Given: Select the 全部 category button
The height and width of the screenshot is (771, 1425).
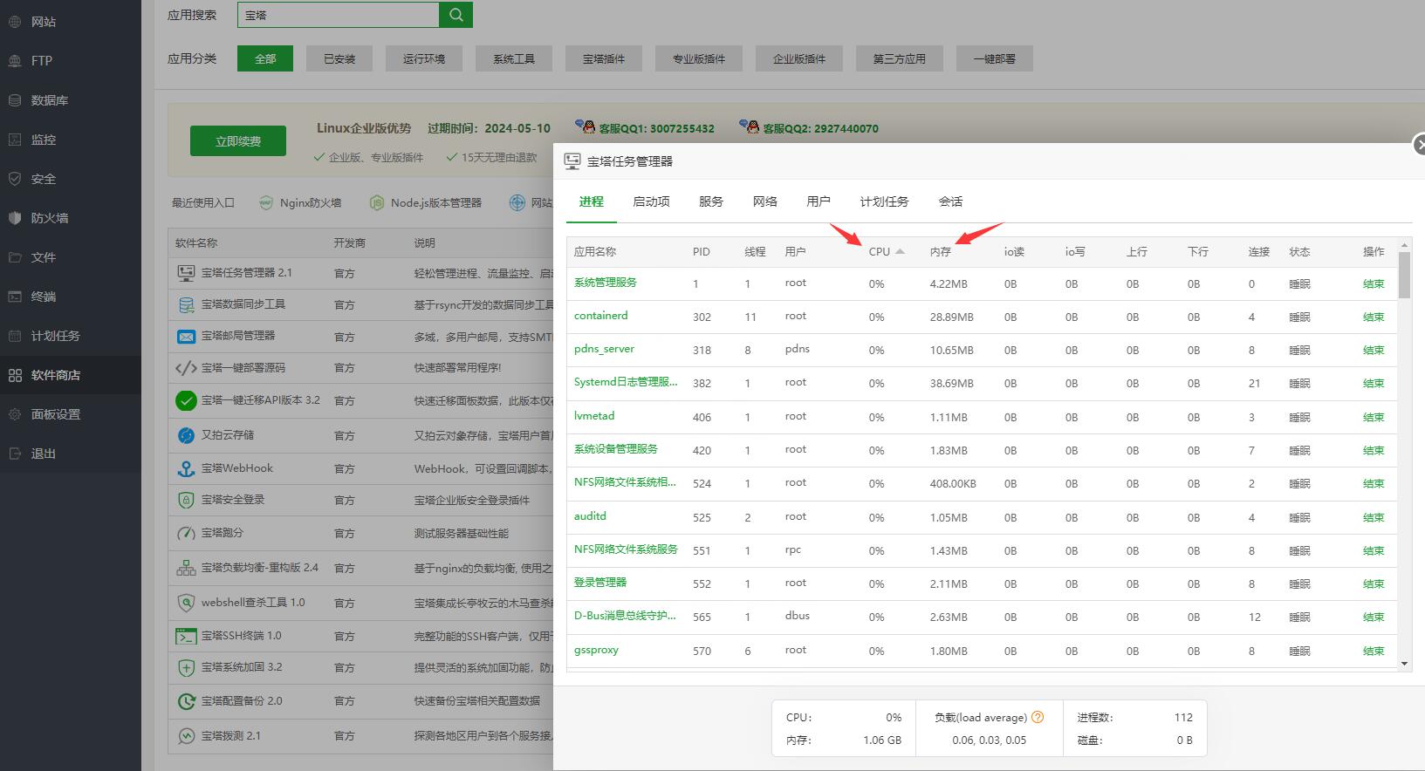Looking at the screenshot, I should 265,58.
